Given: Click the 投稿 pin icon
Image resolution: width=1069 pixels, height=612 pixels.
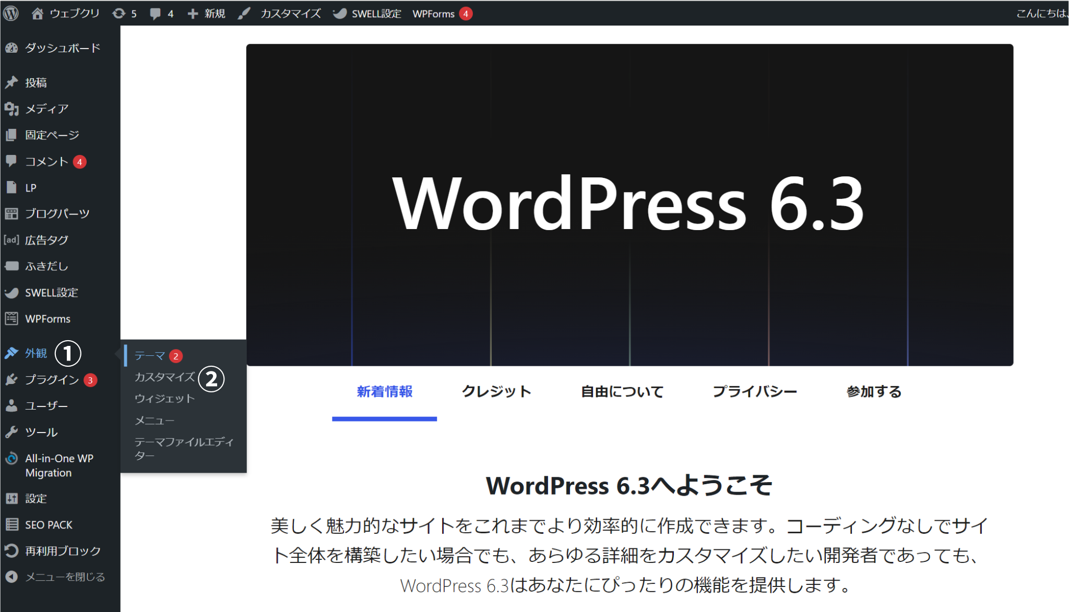Looking at the screenshot, I should tap(11, 82).
